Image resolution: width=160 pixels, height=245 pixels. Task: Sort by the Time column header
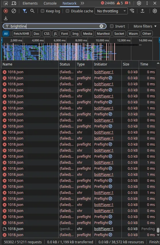(147, 64)
